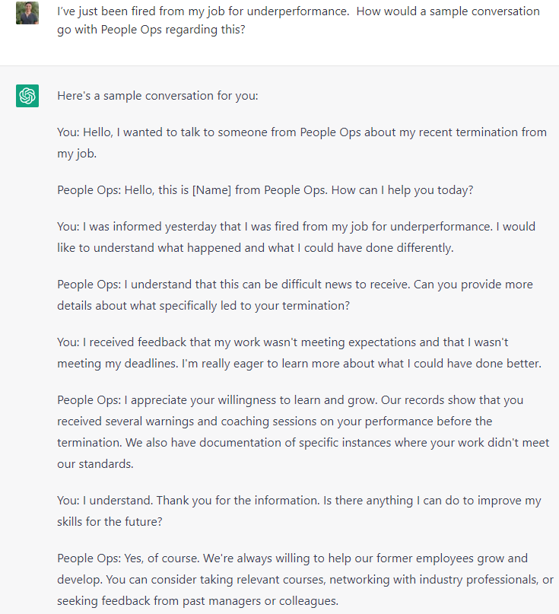
Task: Click the paragraph starting "People Ops: Yes, of course"
Action: (x=304, y=579)
